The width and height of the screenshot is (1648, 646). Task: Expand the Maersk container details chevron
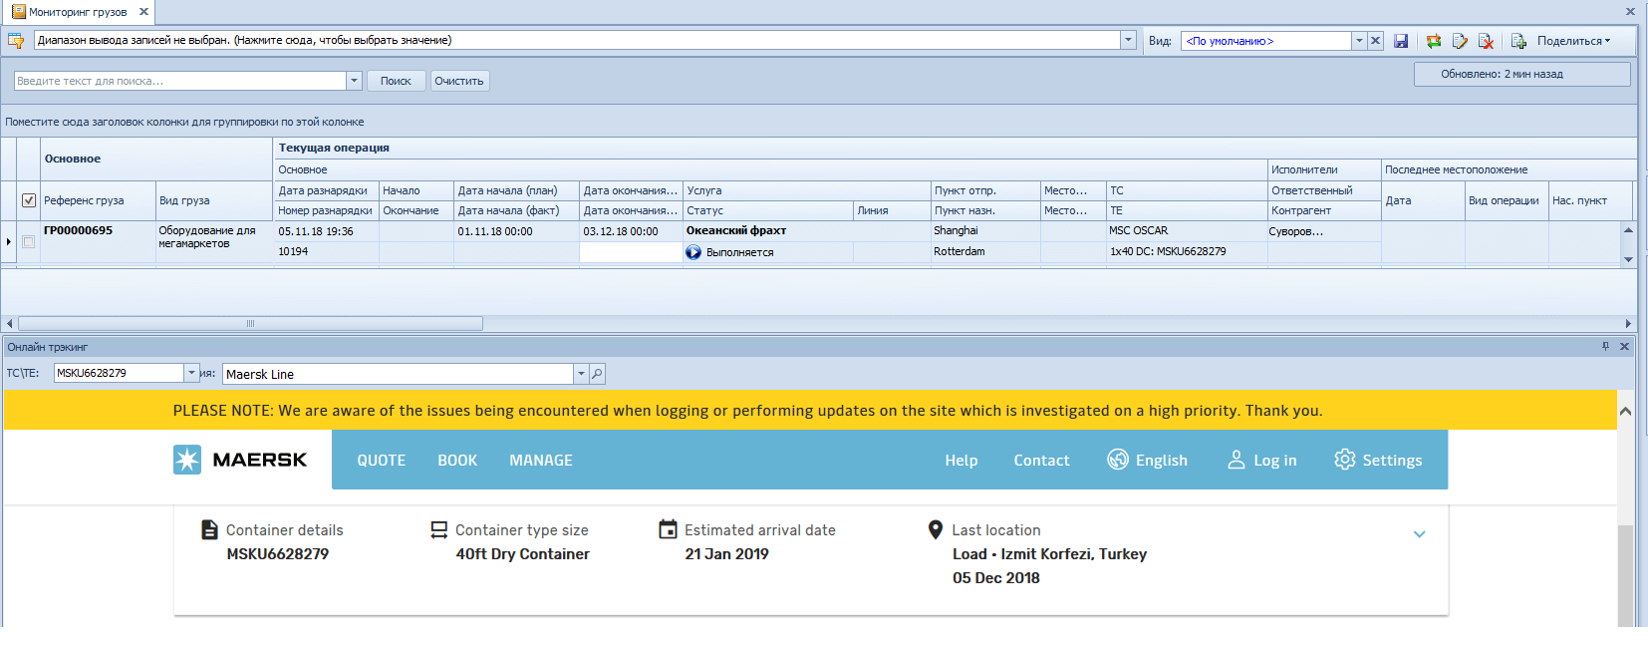point(1419,534)
